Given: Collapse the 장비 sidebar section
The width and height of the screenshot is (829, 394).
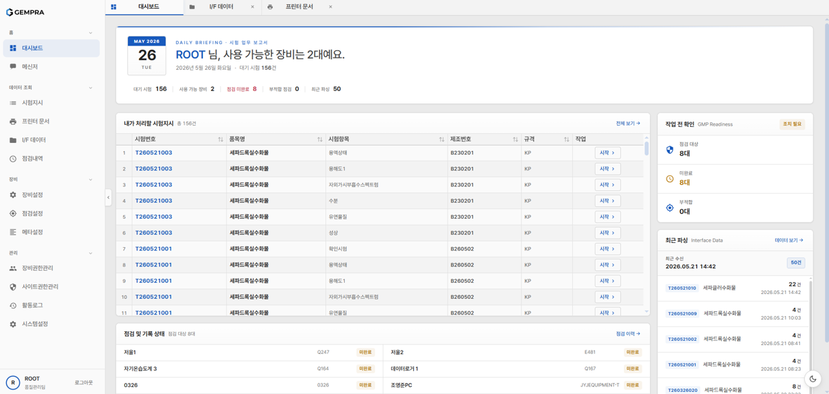Looking at the screenshot, I should tap(90, 179).
